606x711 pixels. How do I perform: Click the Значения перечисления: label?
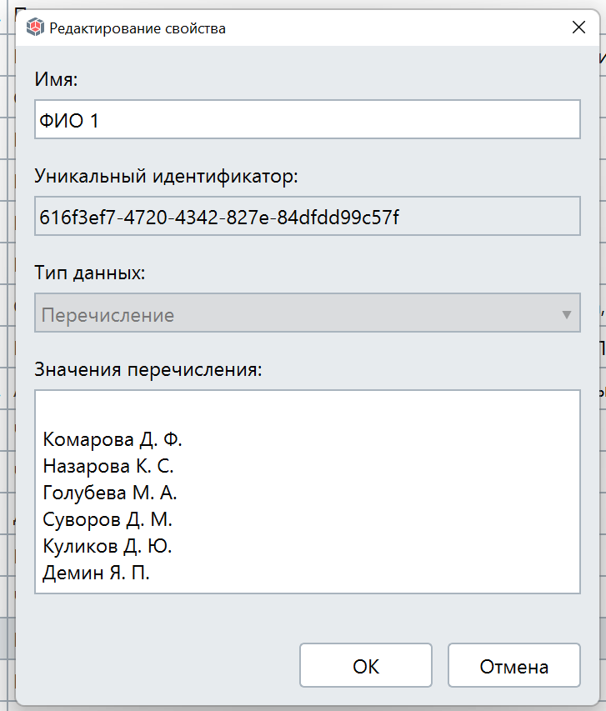click(x=148, y=369)
